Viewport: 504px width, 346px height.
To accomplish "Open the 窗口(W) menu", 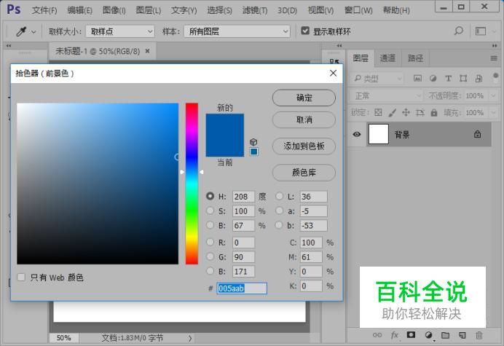I will 358,10.
